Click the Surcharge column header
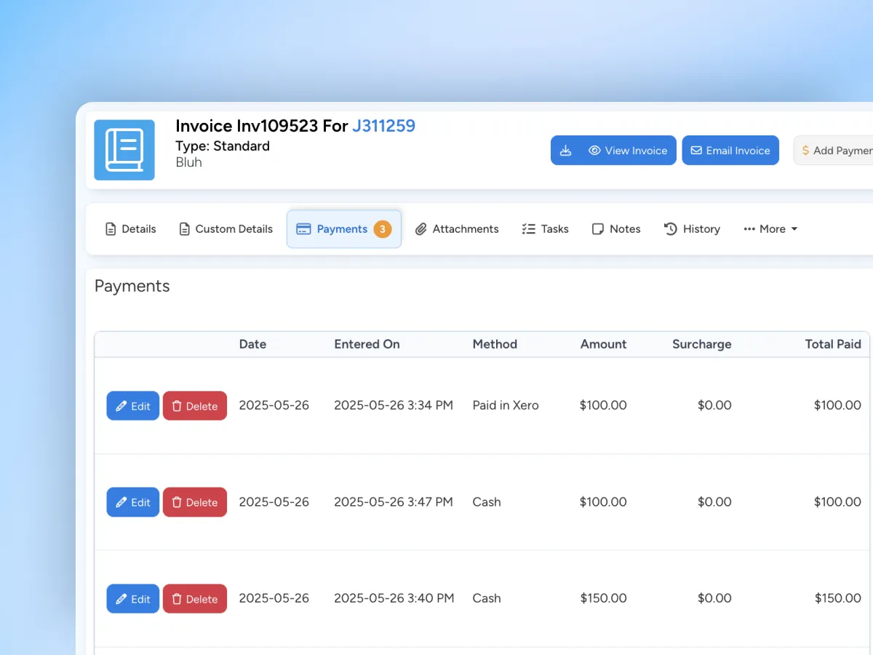 tap(701, 344)
